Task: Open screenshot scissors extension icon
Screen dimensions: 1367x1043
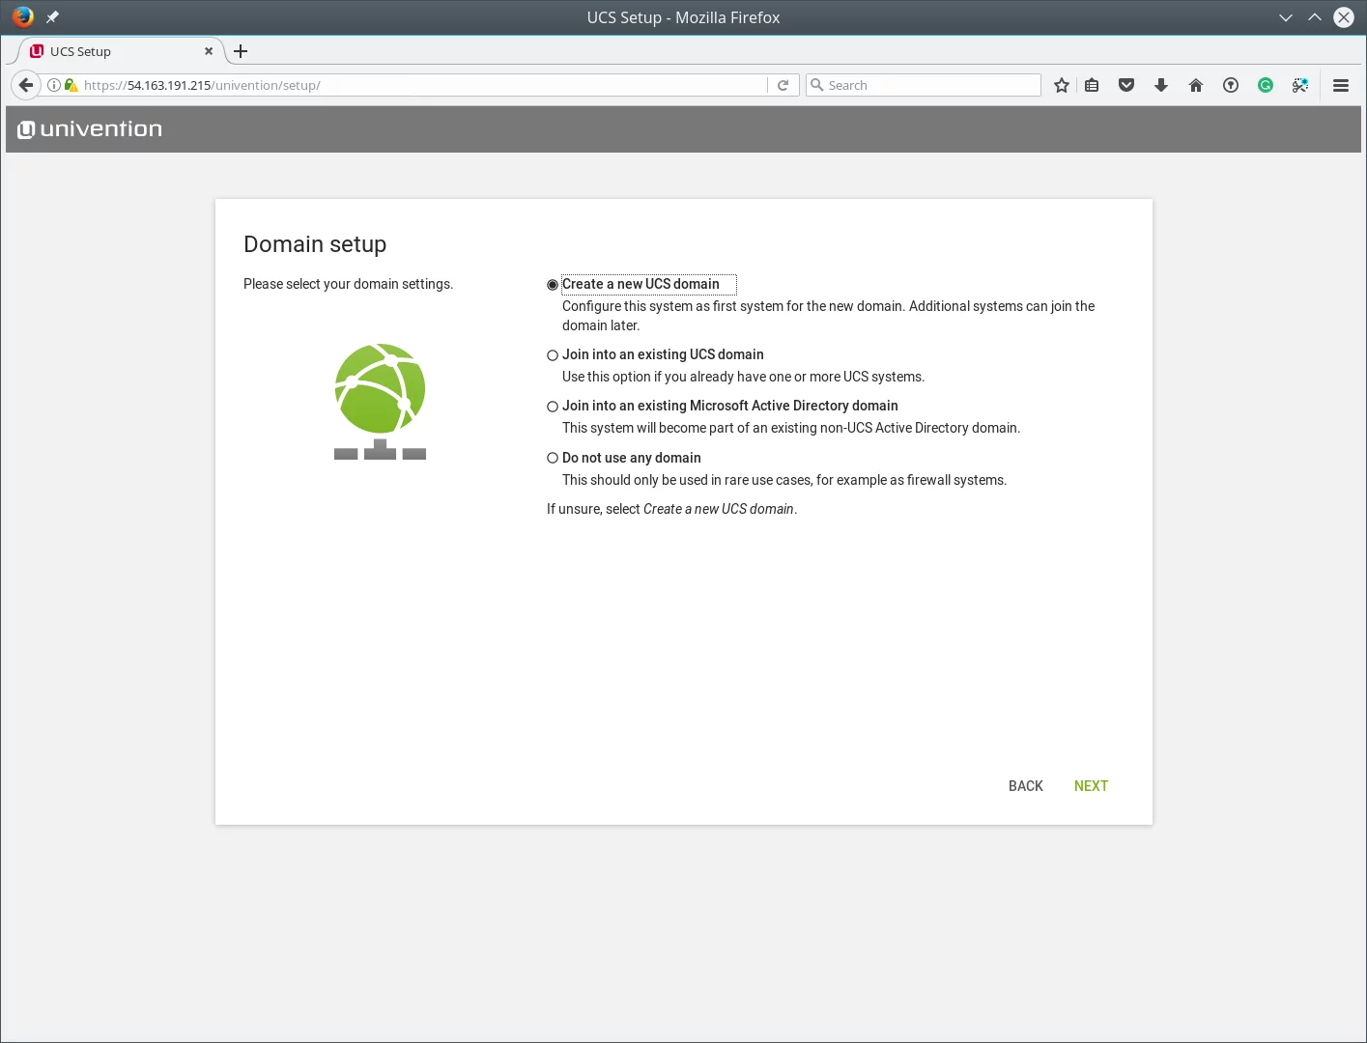Action: 1300,85
